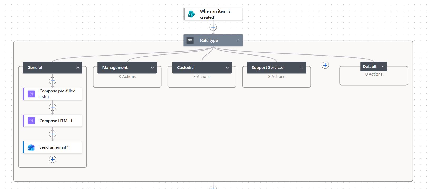Select the Role type switch header
Image resolution: width=431 pixels, height=189 pixels.
[x=213, y=41]
